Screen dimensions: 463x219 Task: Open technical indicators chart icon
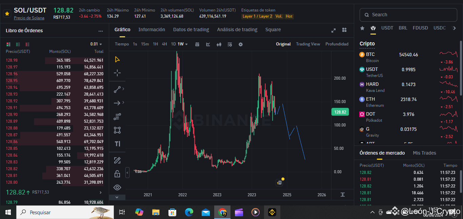[208, 44]
